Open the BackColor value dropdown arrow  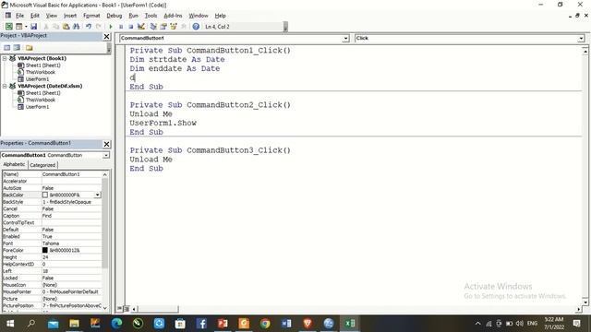tap(97, 195)
